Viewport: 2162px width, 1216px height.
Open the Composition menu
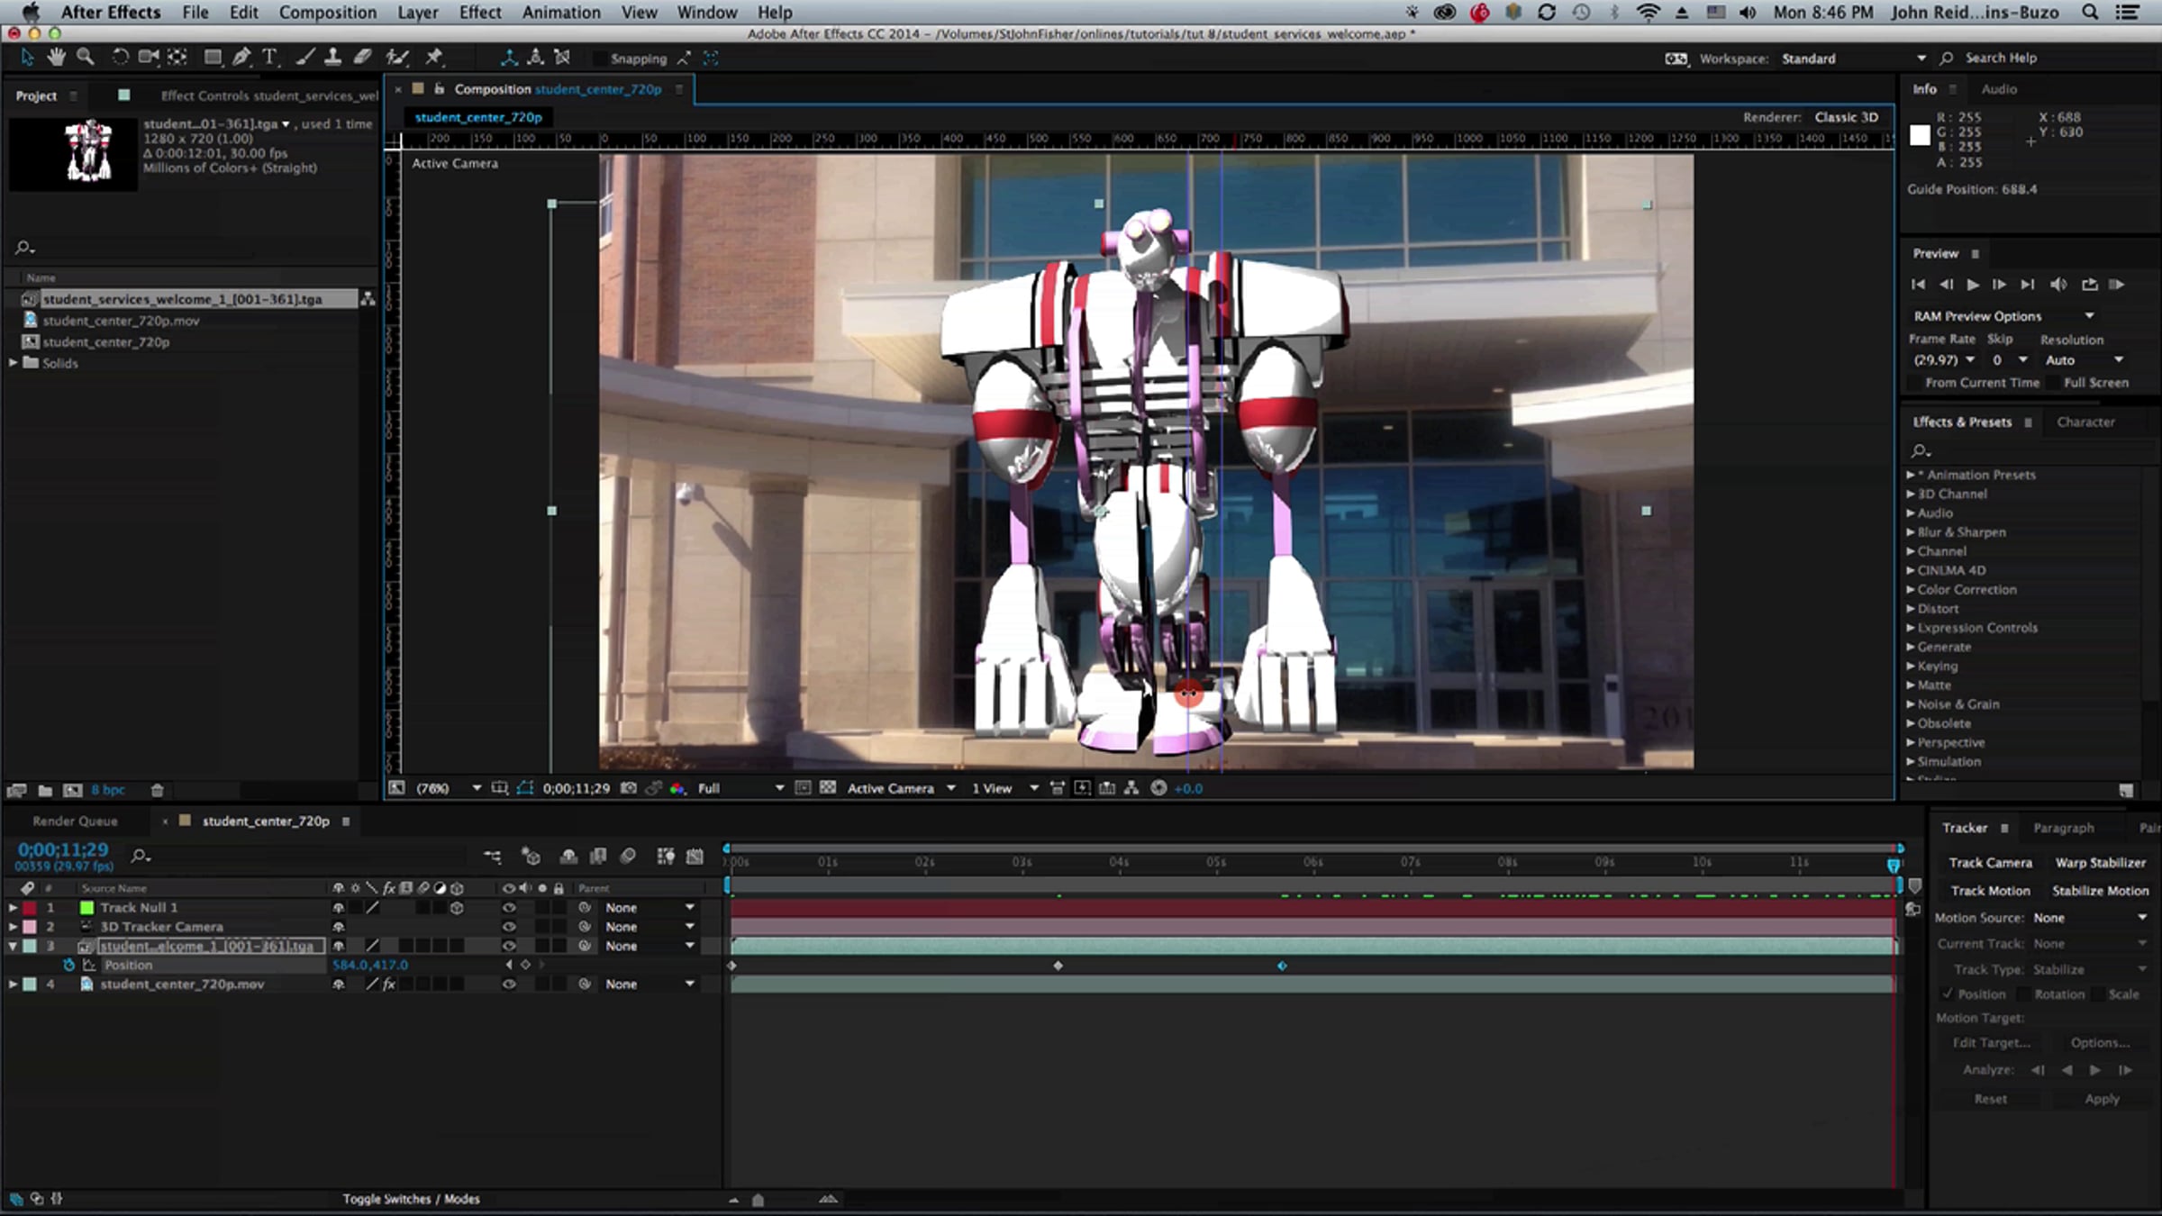[327, 13]
